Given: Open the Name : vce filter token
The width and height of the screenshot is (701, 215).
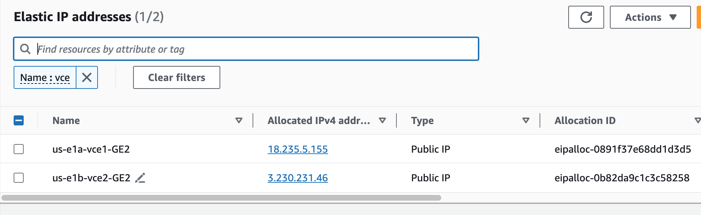Looking at the screenshot, I should (x=45, y=77).
